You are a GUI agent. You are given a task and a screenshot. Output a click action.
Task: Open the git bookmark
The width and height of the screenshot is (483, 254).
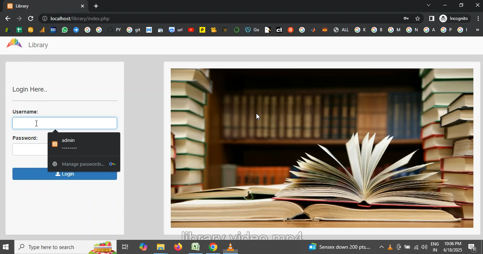coord(133,30)
